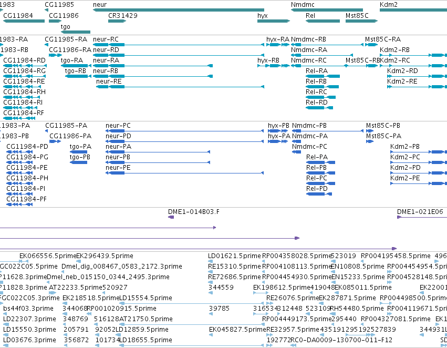Image resolution: width=447 pixels, height=348 pixels.
Task: Select protein Kdm2-PB
Action: 419,152
